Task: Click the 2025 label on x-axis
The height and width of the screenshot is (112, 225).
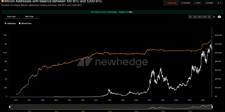Action: 203,100
